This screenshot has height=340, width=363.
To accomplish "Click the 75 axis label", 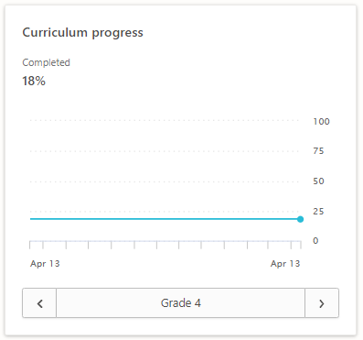I will coord(318,151).
